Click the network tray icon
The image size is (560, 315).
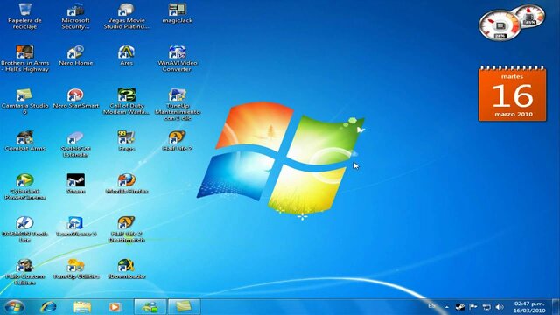(486, 307)
